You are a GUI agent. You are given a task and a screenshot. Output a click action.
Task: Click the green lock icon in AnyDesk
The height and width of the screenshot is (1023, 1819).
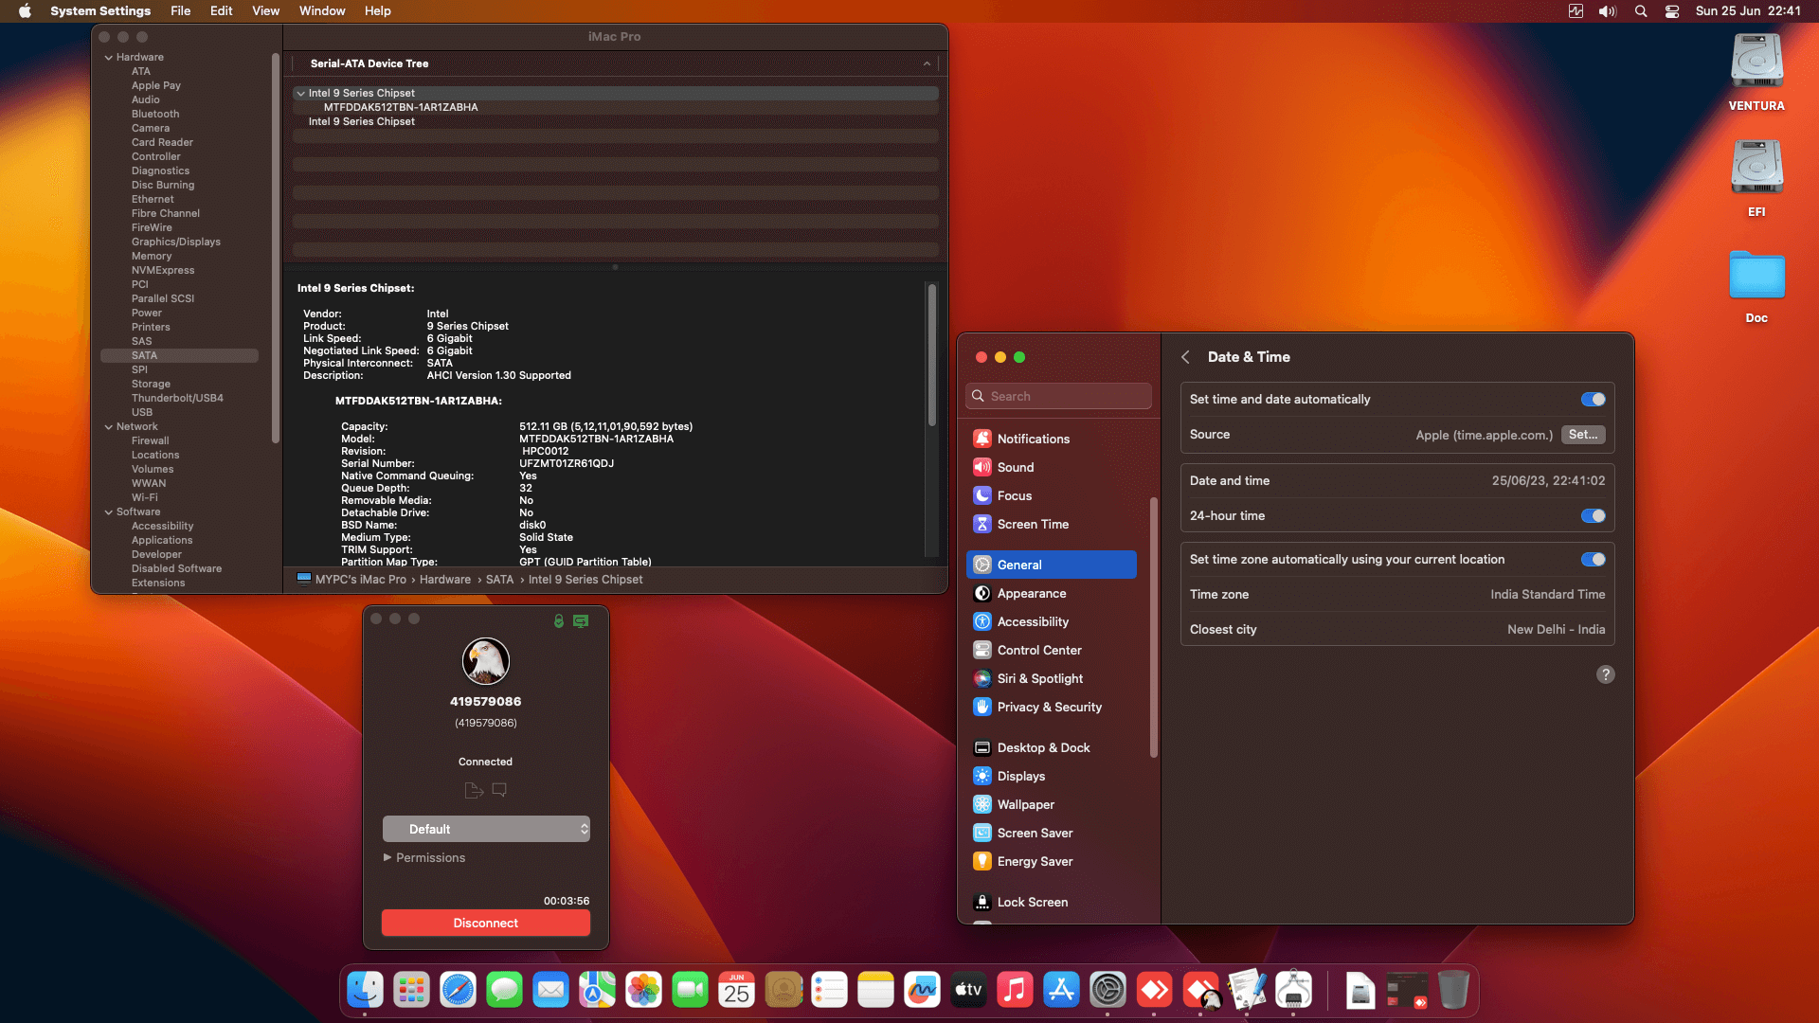559,621
